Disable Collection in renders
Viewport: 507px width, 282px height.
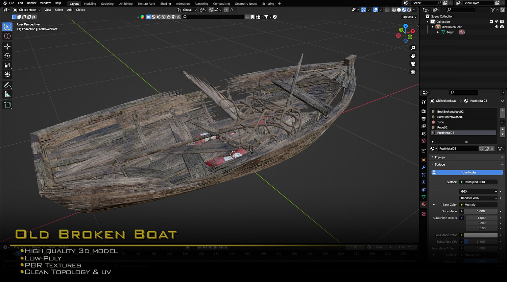point(502,22)
